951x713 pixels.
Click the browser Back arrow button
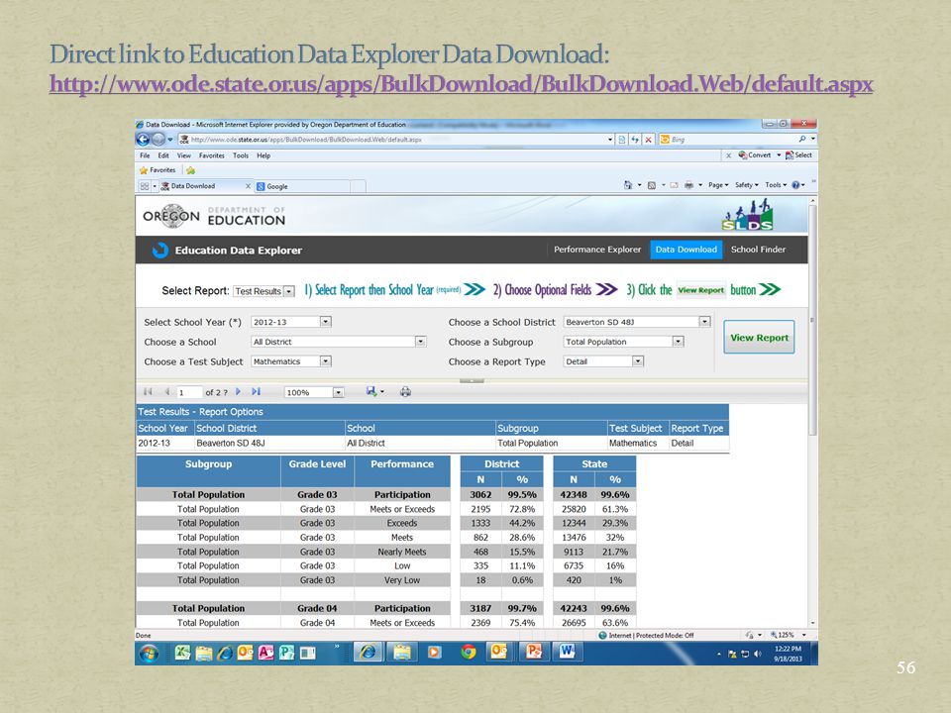point(143,140)
